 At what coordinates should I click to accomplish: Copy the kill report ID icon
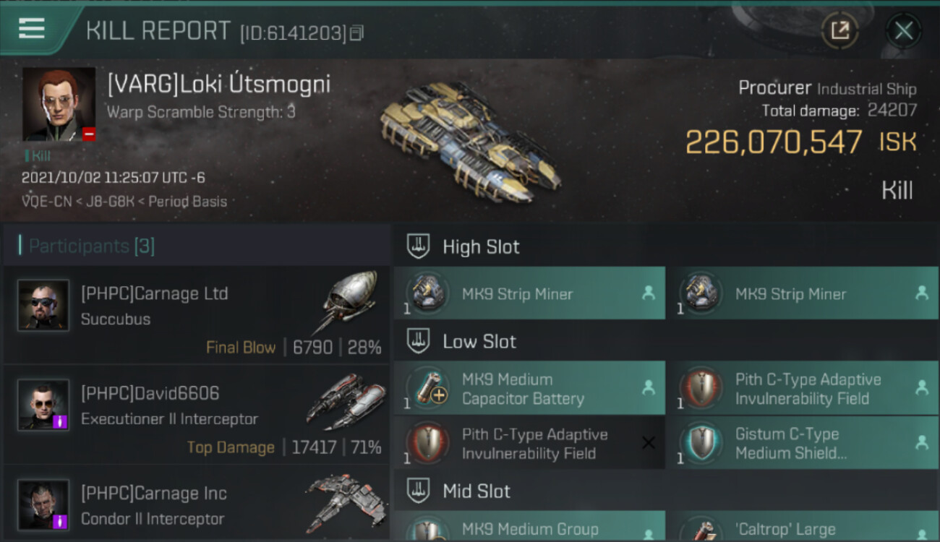pyautogui.click(x=356, y=33)
